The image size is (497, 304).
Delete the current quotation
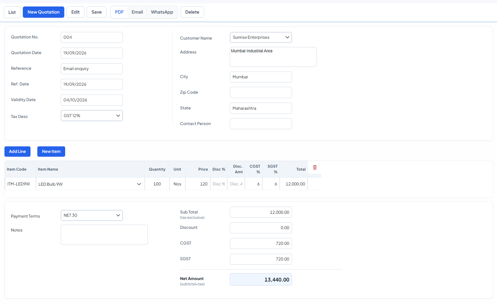pos(192,12)
